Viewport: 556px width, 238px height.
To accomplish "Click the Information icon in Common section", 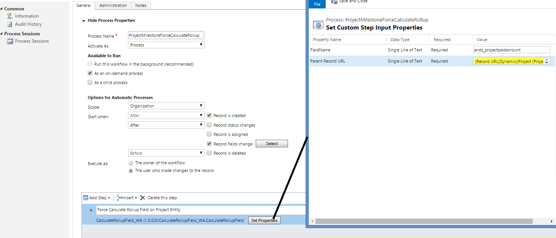I will pos(10,16).
